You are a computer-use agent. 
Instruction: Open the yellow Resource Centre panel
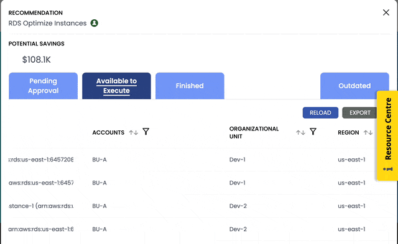click(x=387, y=135)
